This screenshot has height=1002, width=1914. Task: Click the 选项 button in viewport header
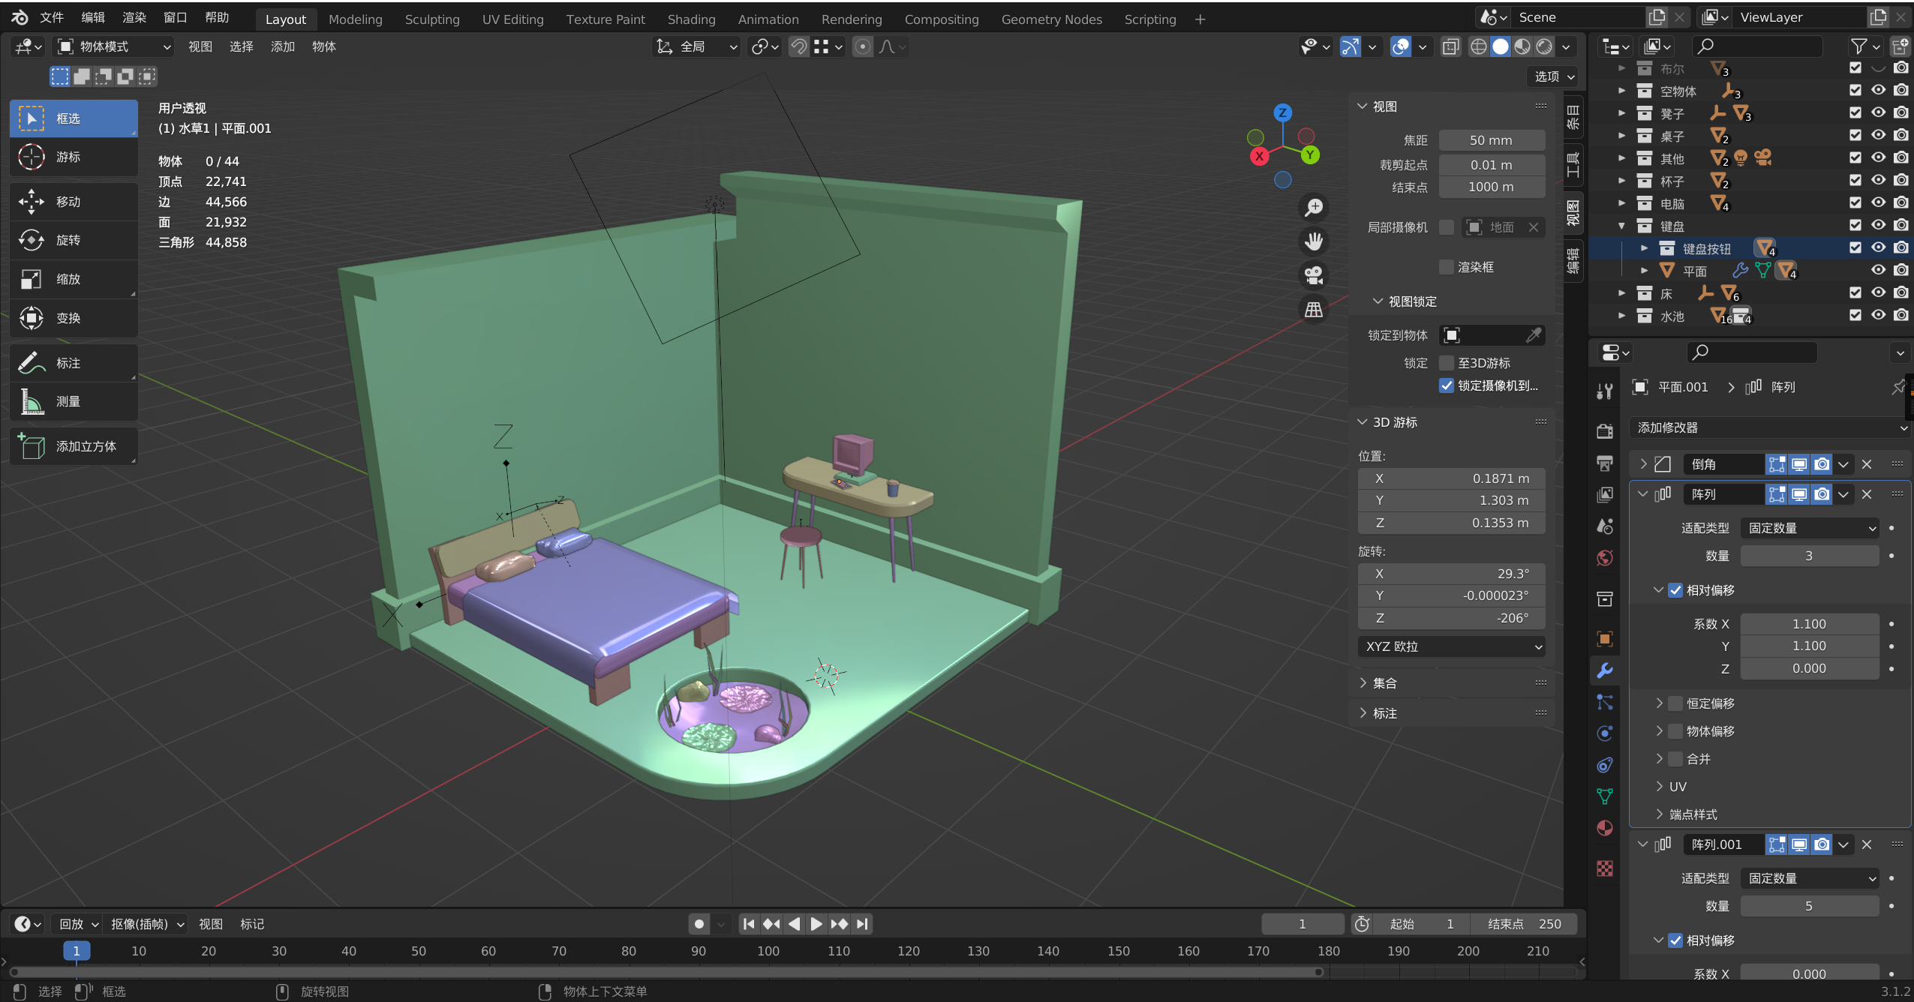coord(1554,76)
